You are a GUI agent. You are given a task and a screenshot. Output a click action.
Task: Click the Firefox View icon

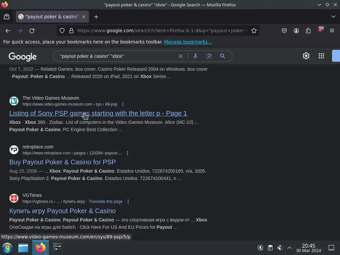7,17
